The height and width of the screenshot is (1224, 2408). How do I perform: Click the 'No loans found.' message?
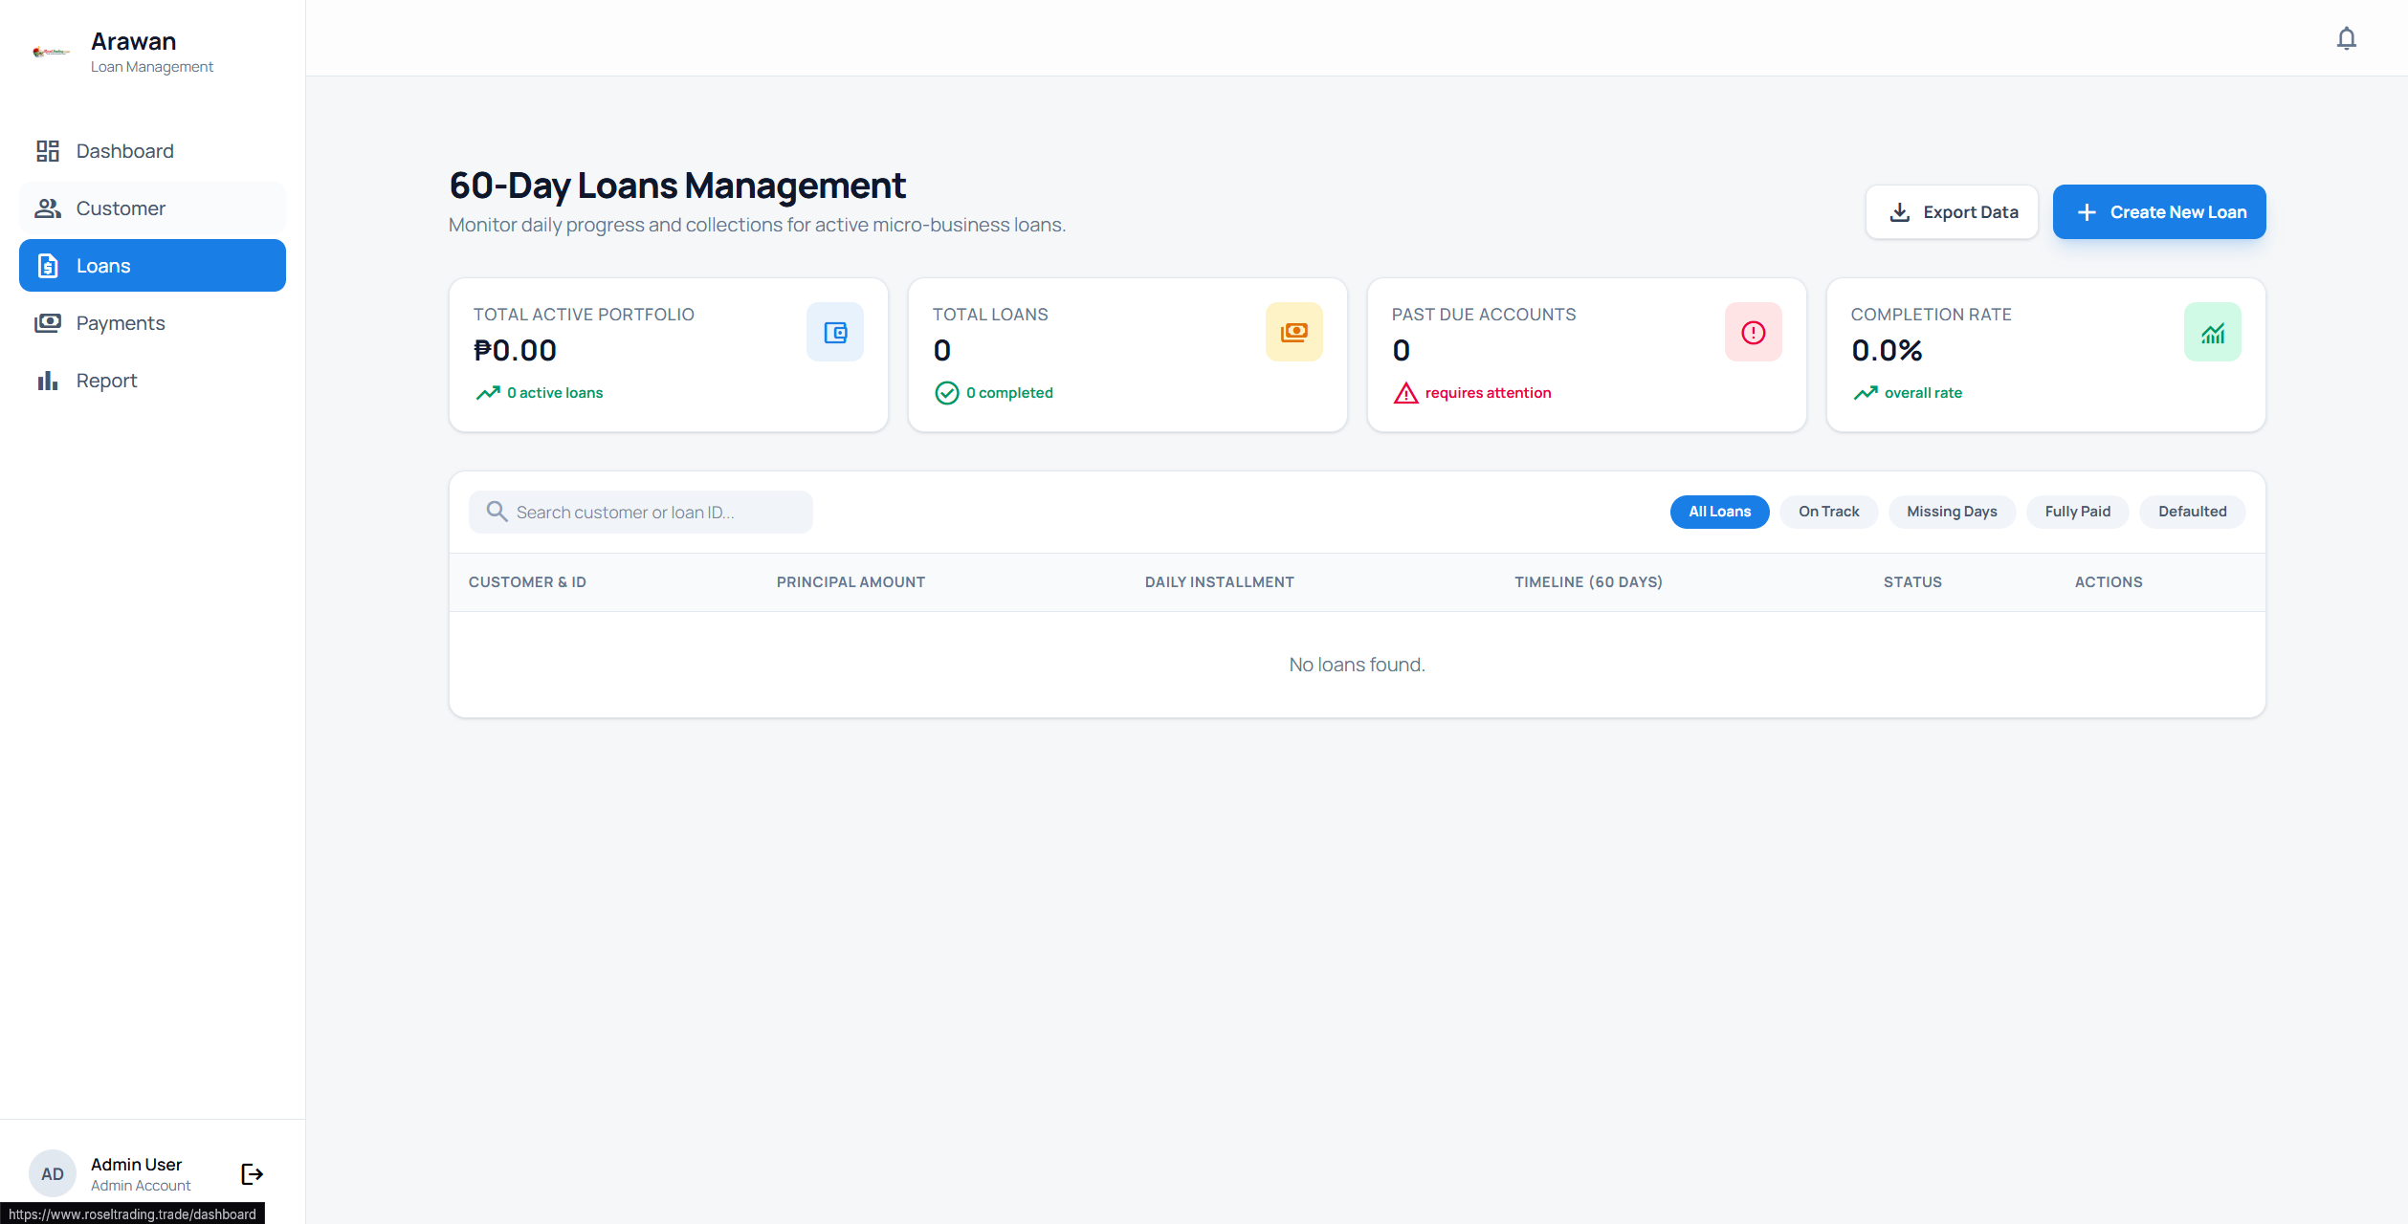pos(1357,665)
